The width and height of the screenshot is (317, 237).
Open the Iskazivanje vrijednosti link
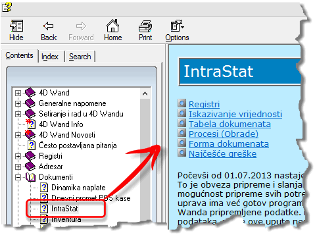[235, 114]
